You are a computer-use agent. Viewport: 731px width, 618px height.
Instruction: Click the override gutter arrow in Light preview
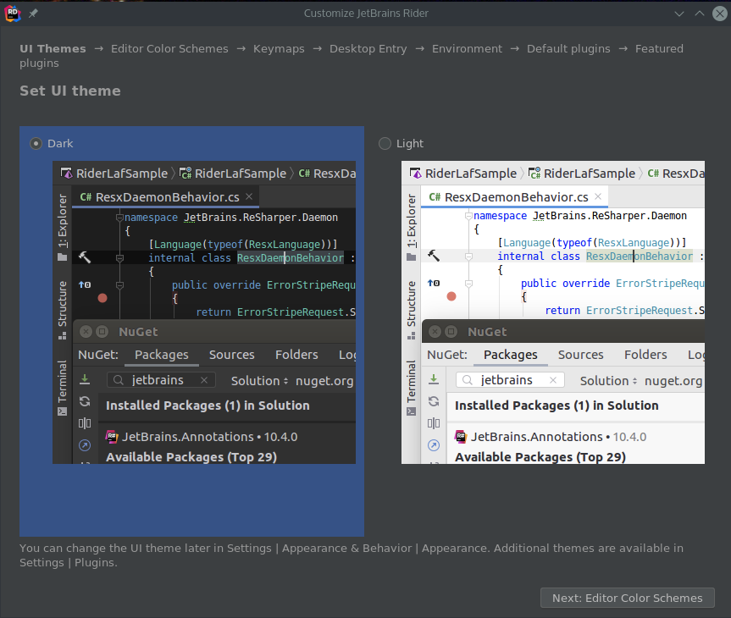(x=434, y=283)
